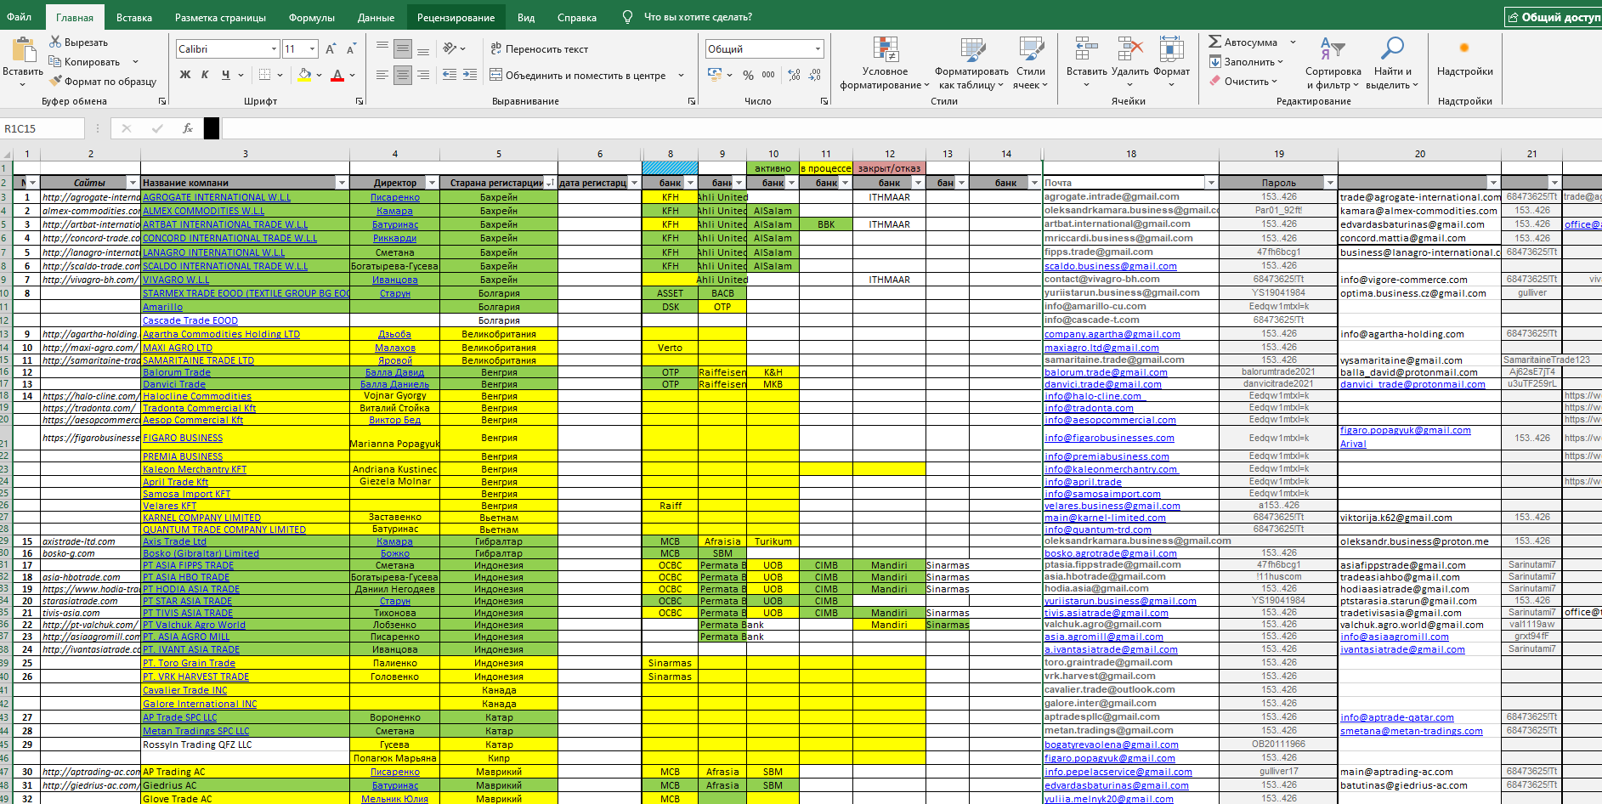Toggle align text left
This screenshot has height=804, width=1602.
point(382,75)
